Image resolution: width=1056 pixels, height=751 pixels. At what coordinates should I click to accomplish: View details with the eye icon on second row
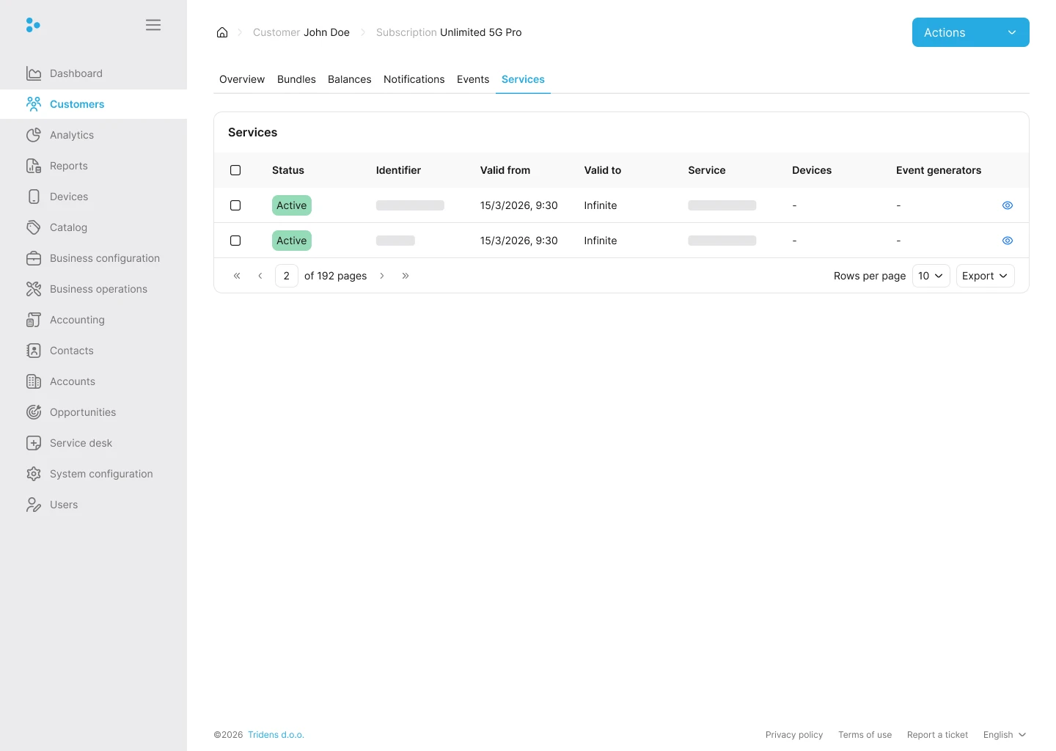pyautogui.click(x=1007, y=240)
